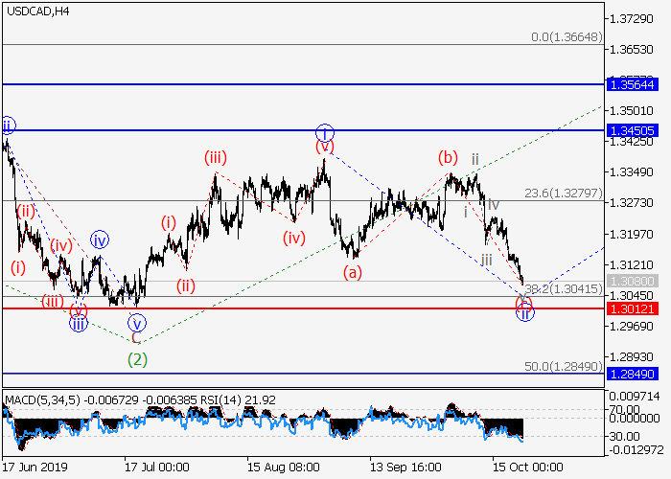Select the 17 Jul 00:00 date marker
Image resolution: width=671 pixels, height=479 pixels.
pos(158,468)
